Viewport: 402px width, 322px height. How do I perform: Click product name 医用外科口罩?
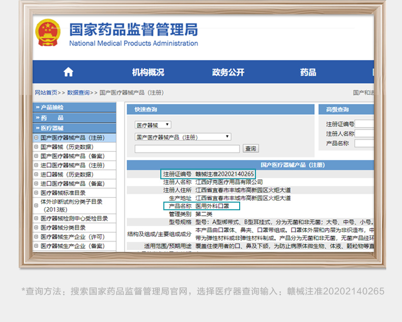pos(212,206)
